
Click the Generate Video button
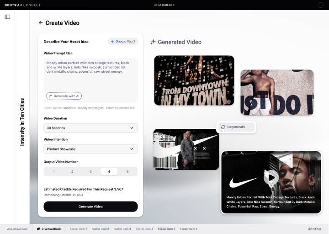(x=90, y=207)
